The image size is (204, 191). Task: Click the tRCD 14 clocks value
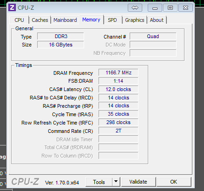point(118,98)
